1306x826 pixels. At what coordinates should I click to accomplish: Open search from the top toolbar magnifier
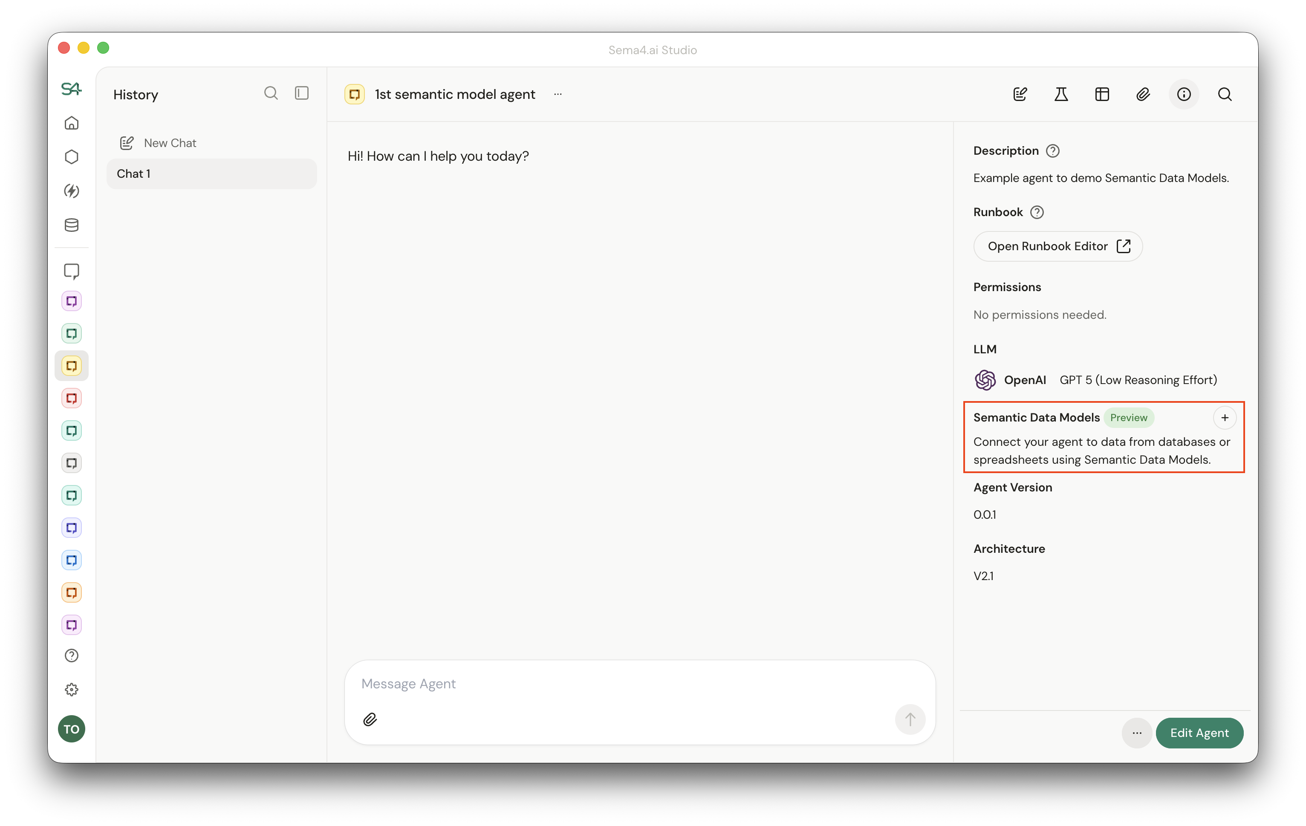coord(1225,94)
